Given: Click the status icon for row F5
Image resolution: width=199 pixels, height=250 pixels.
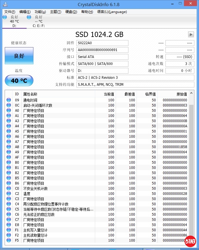Looking at the screenshot, I should pos(9,240).
